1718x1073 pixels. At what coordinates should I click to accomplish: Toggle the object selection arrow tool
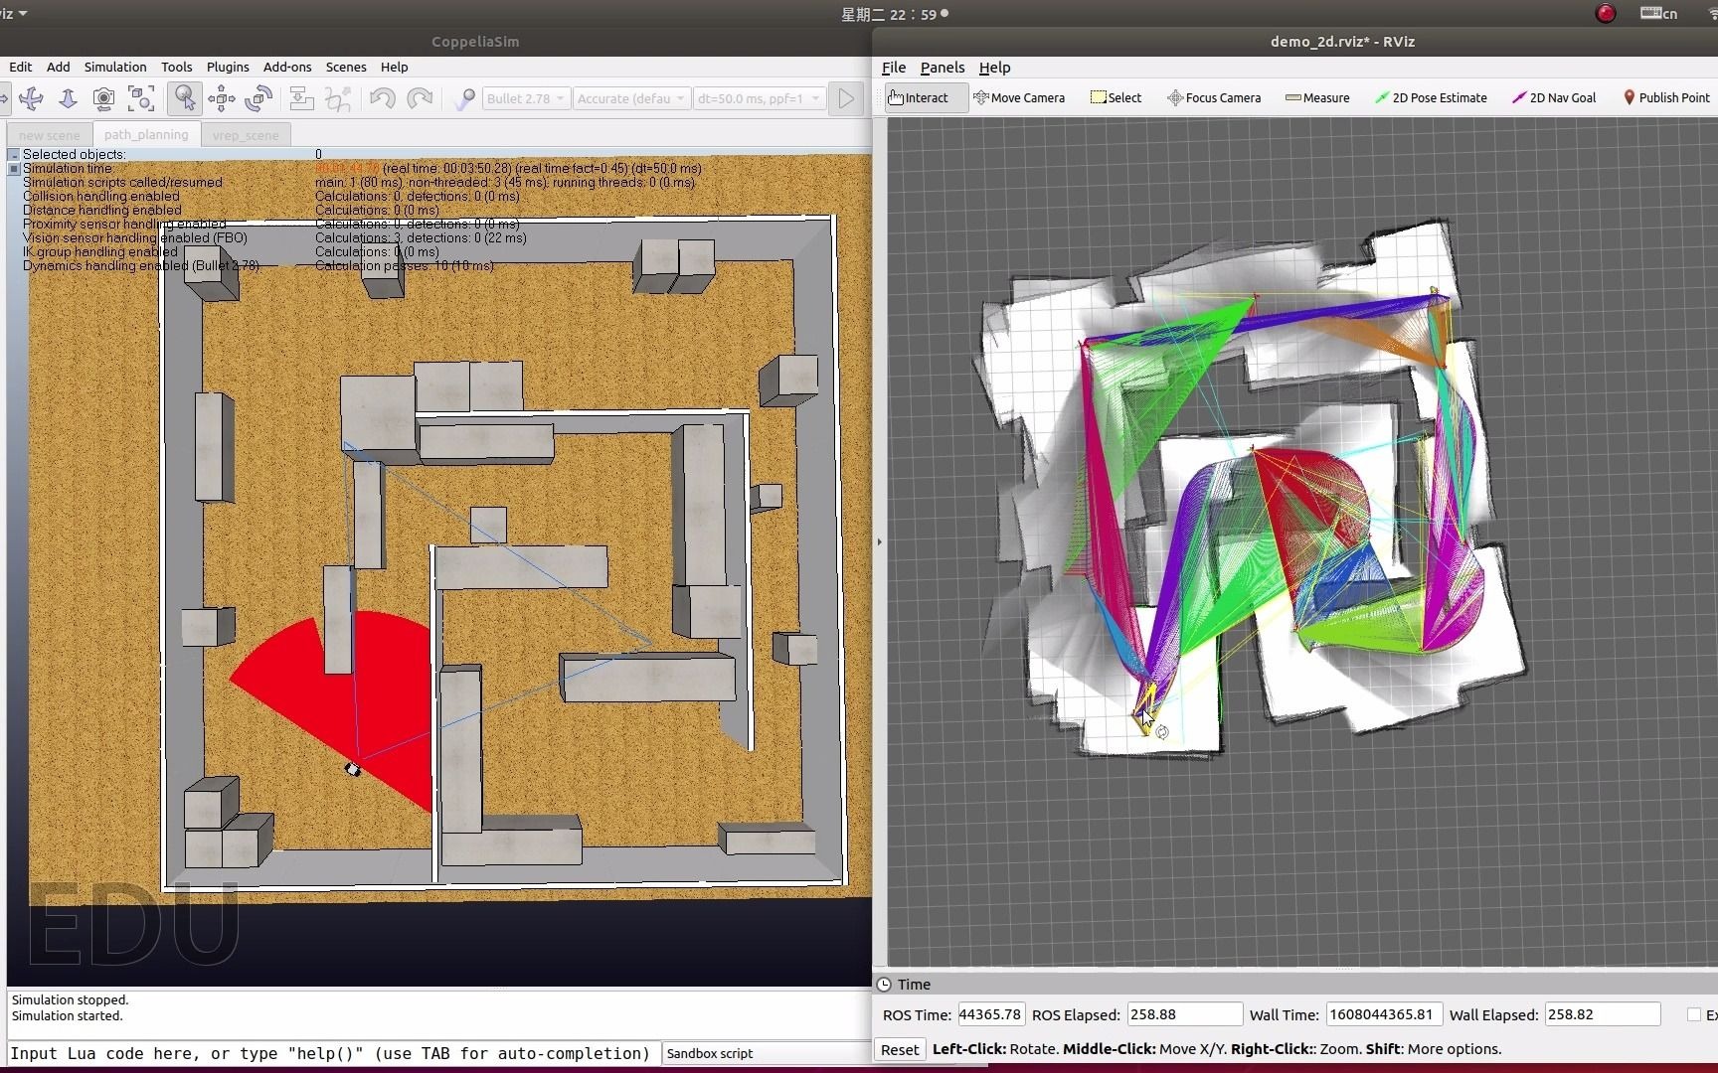tap(184, 98)
